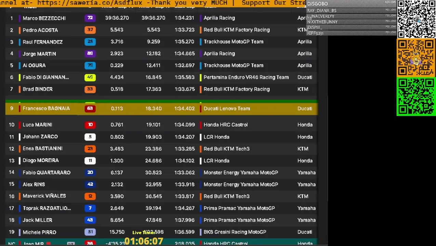Click follower name RAY_DIANA_BS
The width and height of the screenshot is (436, 246).
click(x=322, y=11)
